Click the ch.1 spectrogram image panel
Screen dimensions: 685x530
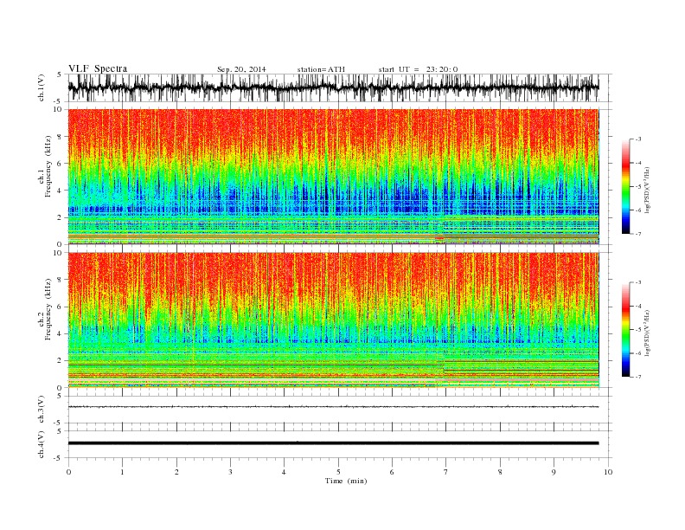[x=333, y=177]
